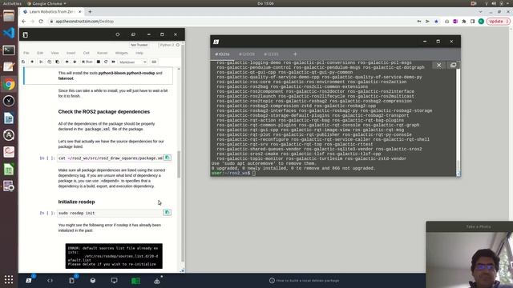Copy selected cells in the notebook toolbar
The height and width of the screenshot is (288, 513).
tap(50, 62)
